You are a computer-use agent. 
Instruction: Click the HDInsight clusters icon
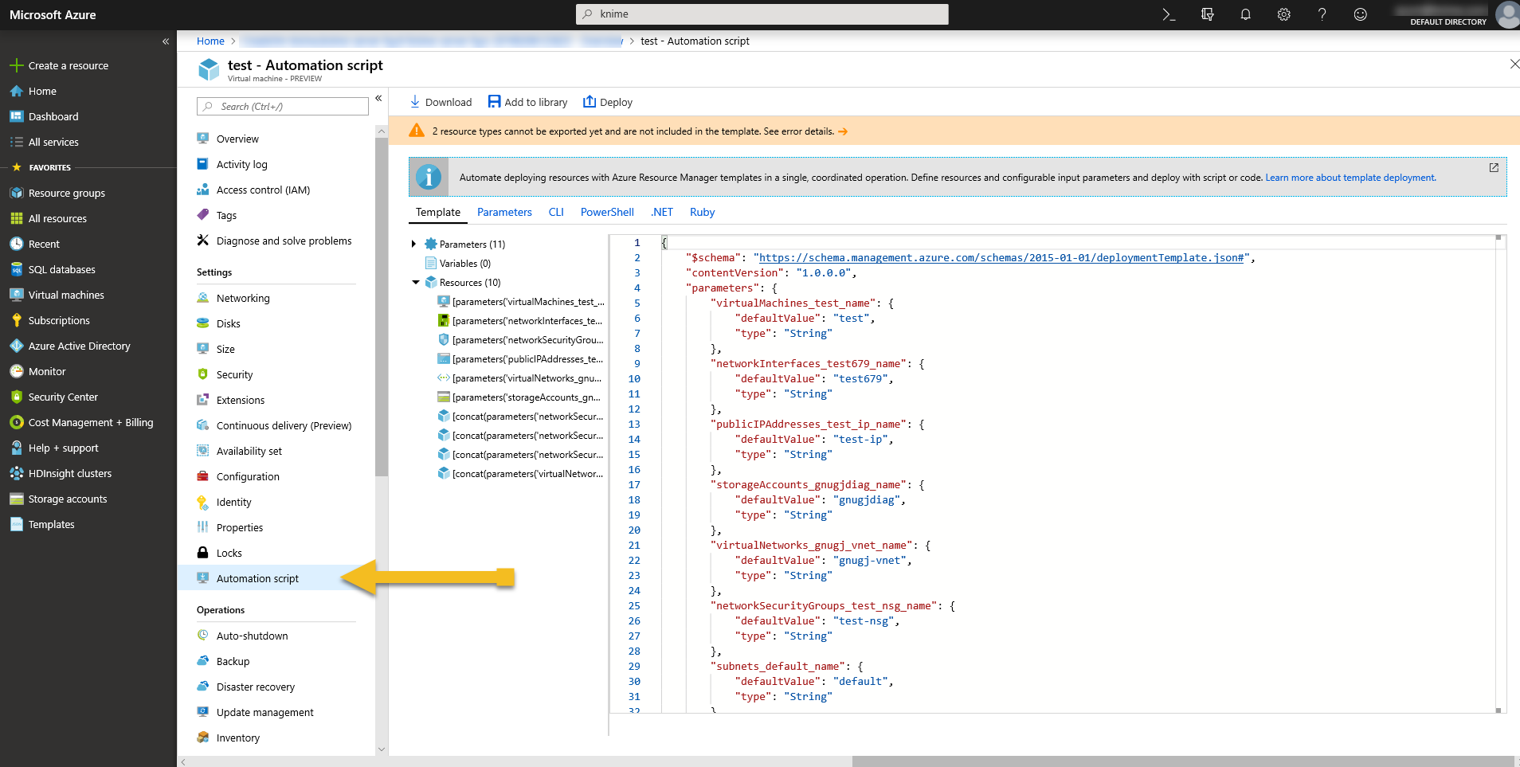point(16,473)
